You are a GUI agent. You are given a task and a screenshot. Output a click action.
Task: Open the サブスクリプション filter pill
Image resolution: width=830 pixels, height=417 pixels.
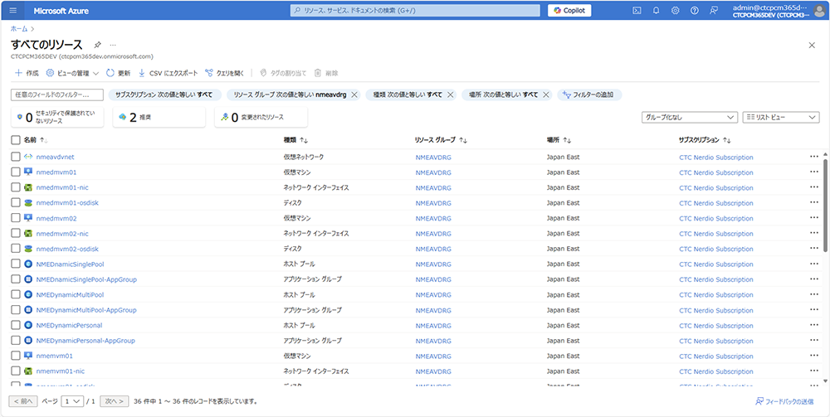[164, 95]
